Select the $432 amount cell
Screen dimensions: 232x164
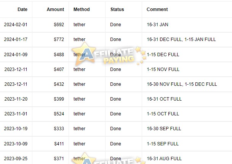point(59,84)
